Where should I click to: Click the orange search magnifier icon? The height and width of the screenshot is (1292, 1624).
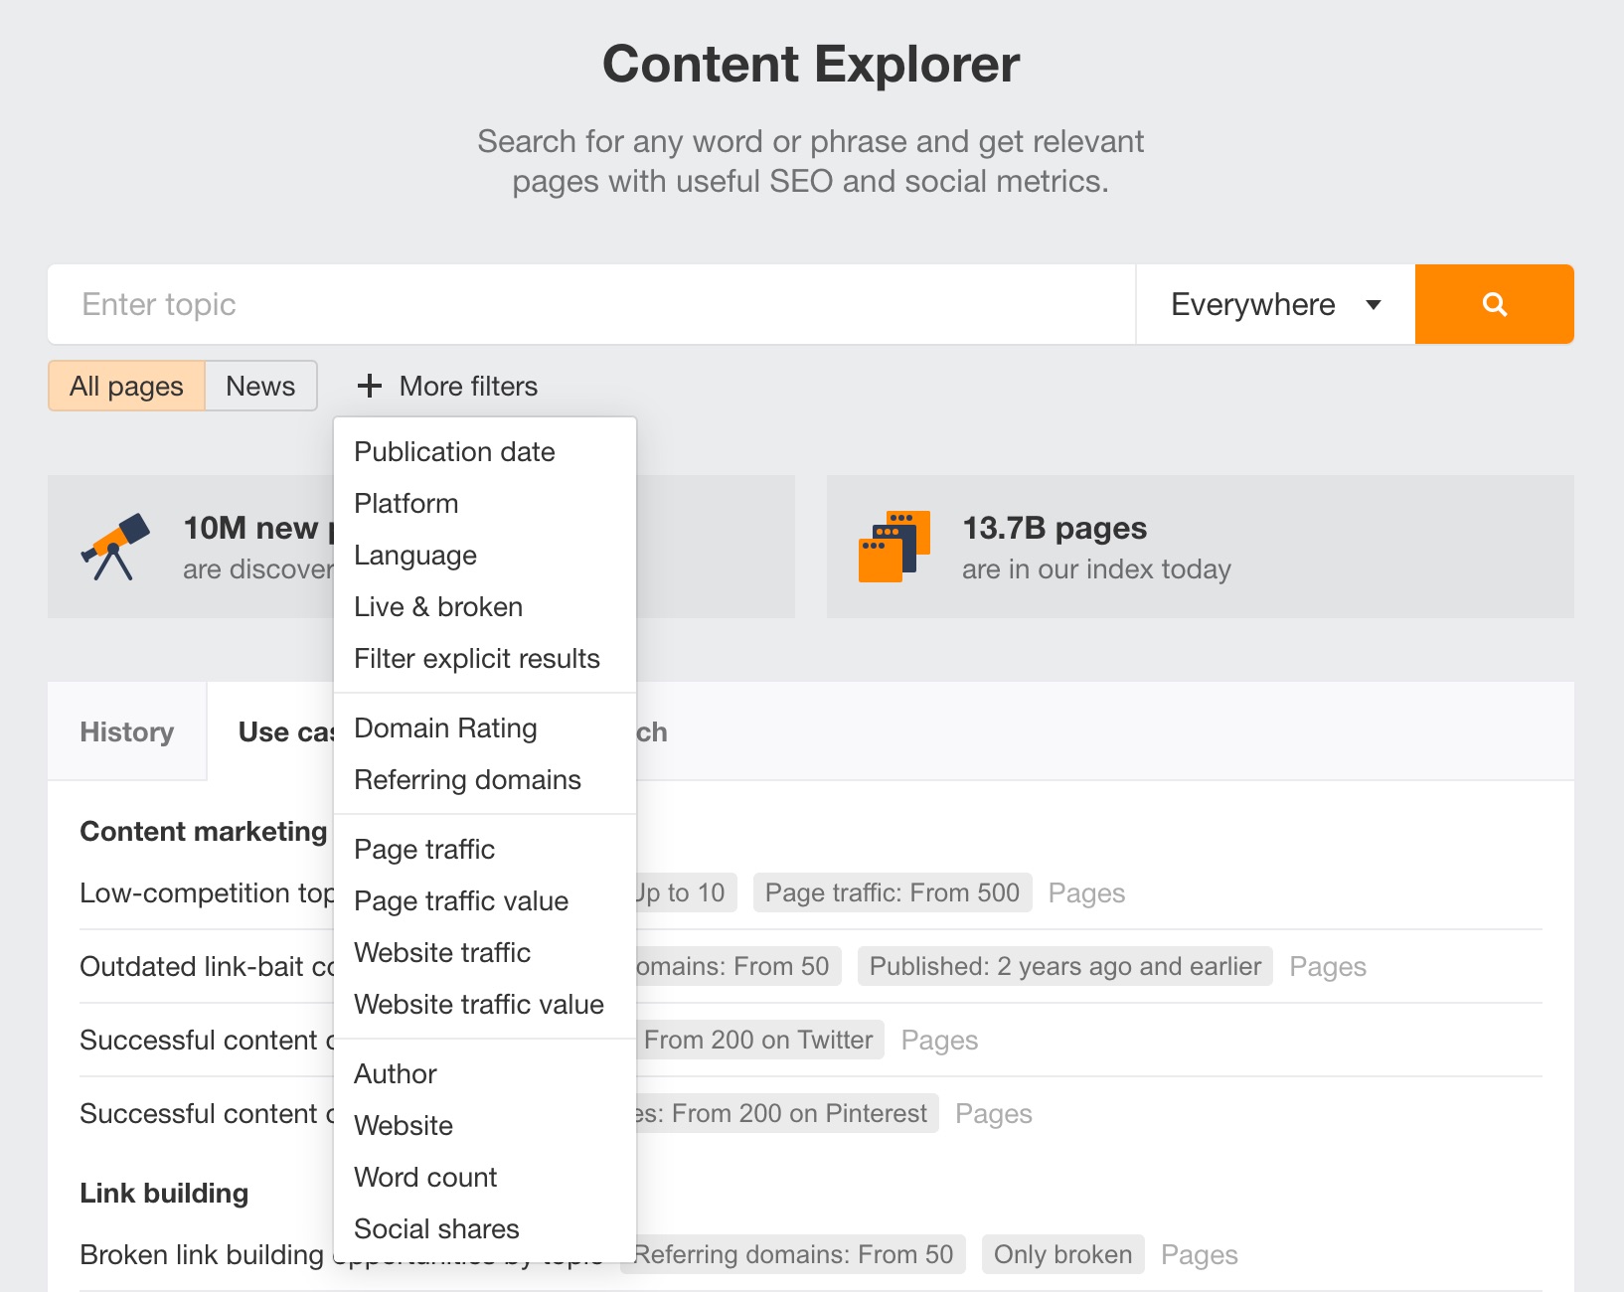coord(1494,304)
